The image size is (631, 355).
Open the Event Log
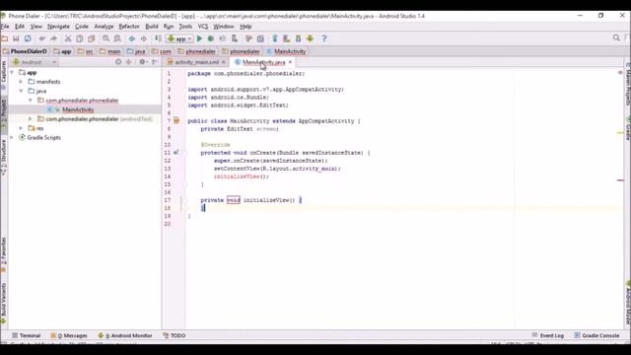pyautogui.click(x=548, y=335)
